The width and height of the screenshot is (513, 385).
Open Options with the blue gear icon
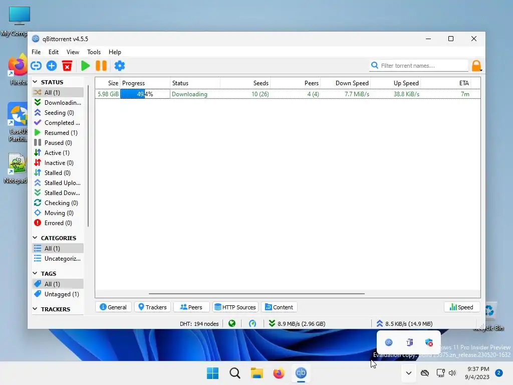coord(119,66)
